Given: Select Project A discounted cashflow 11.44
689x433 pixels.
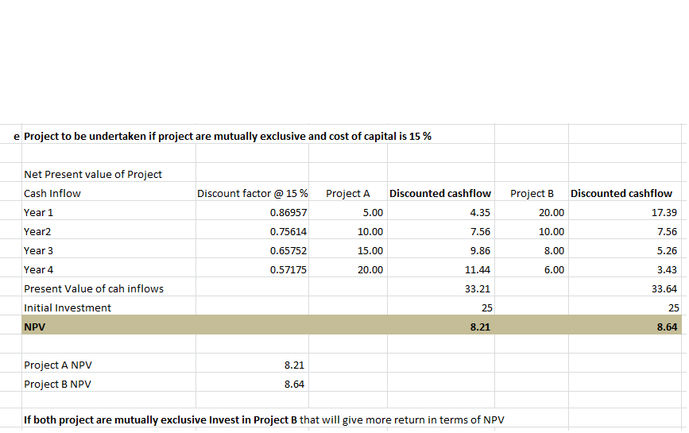Looking at the screenshot, I should pyautogui.click(x=479, y=269).
